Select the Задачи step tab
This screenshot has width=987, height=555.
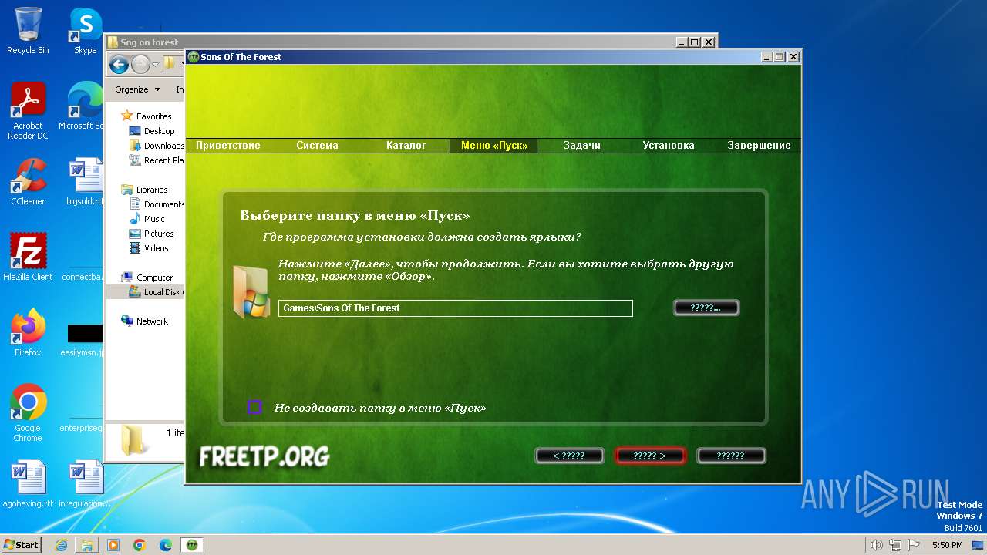pos(581,146)
